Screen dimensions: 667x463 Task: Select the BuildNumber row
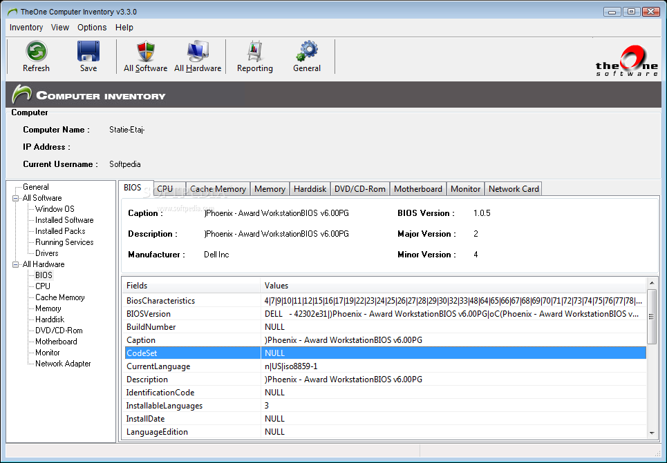pos(384,327)
